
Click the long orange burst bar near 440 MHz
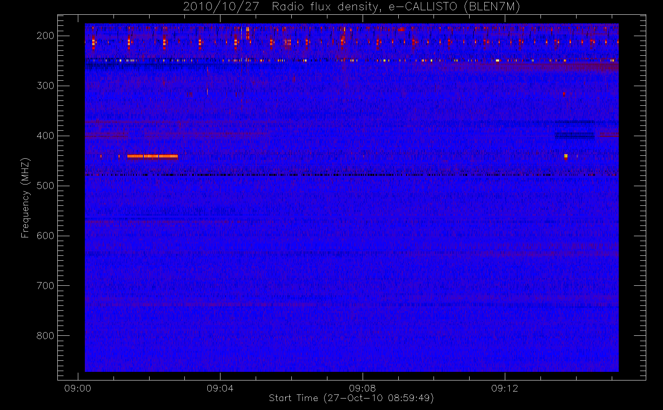point(152,156)
